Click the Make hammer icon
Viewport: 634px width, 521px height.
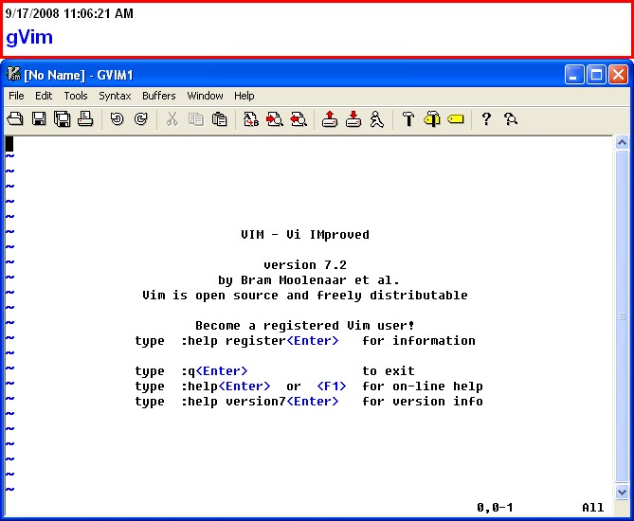(408, 119)
